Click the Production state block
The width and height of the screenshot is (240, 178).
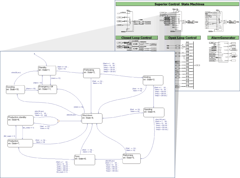pos(20,143)
